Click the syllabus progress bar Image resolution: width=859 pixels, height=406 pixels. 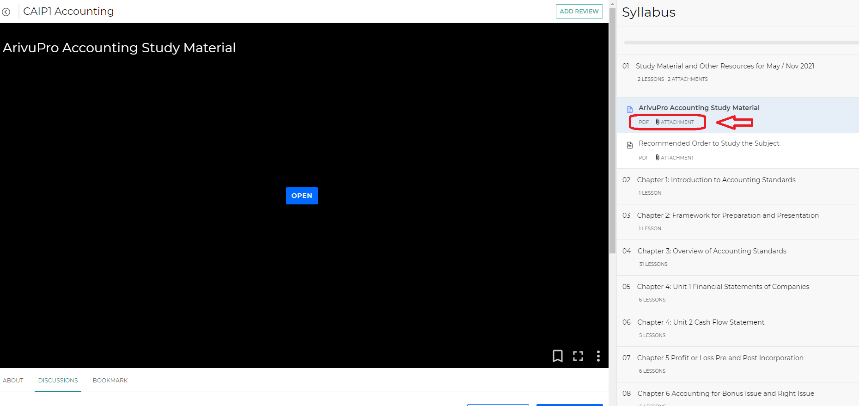(x=741, y=43)
